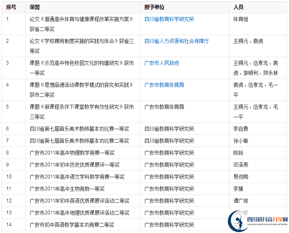Click the name 易俊陶 in row 10
Screen dimensions: 289x233
click(241, 177)
